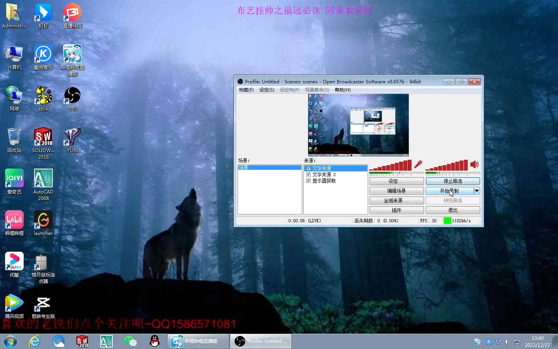Open AutoCAD pinned taskbar icon

106,341
